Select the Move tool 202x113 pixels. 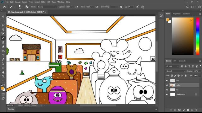click(x=3, y=17)
